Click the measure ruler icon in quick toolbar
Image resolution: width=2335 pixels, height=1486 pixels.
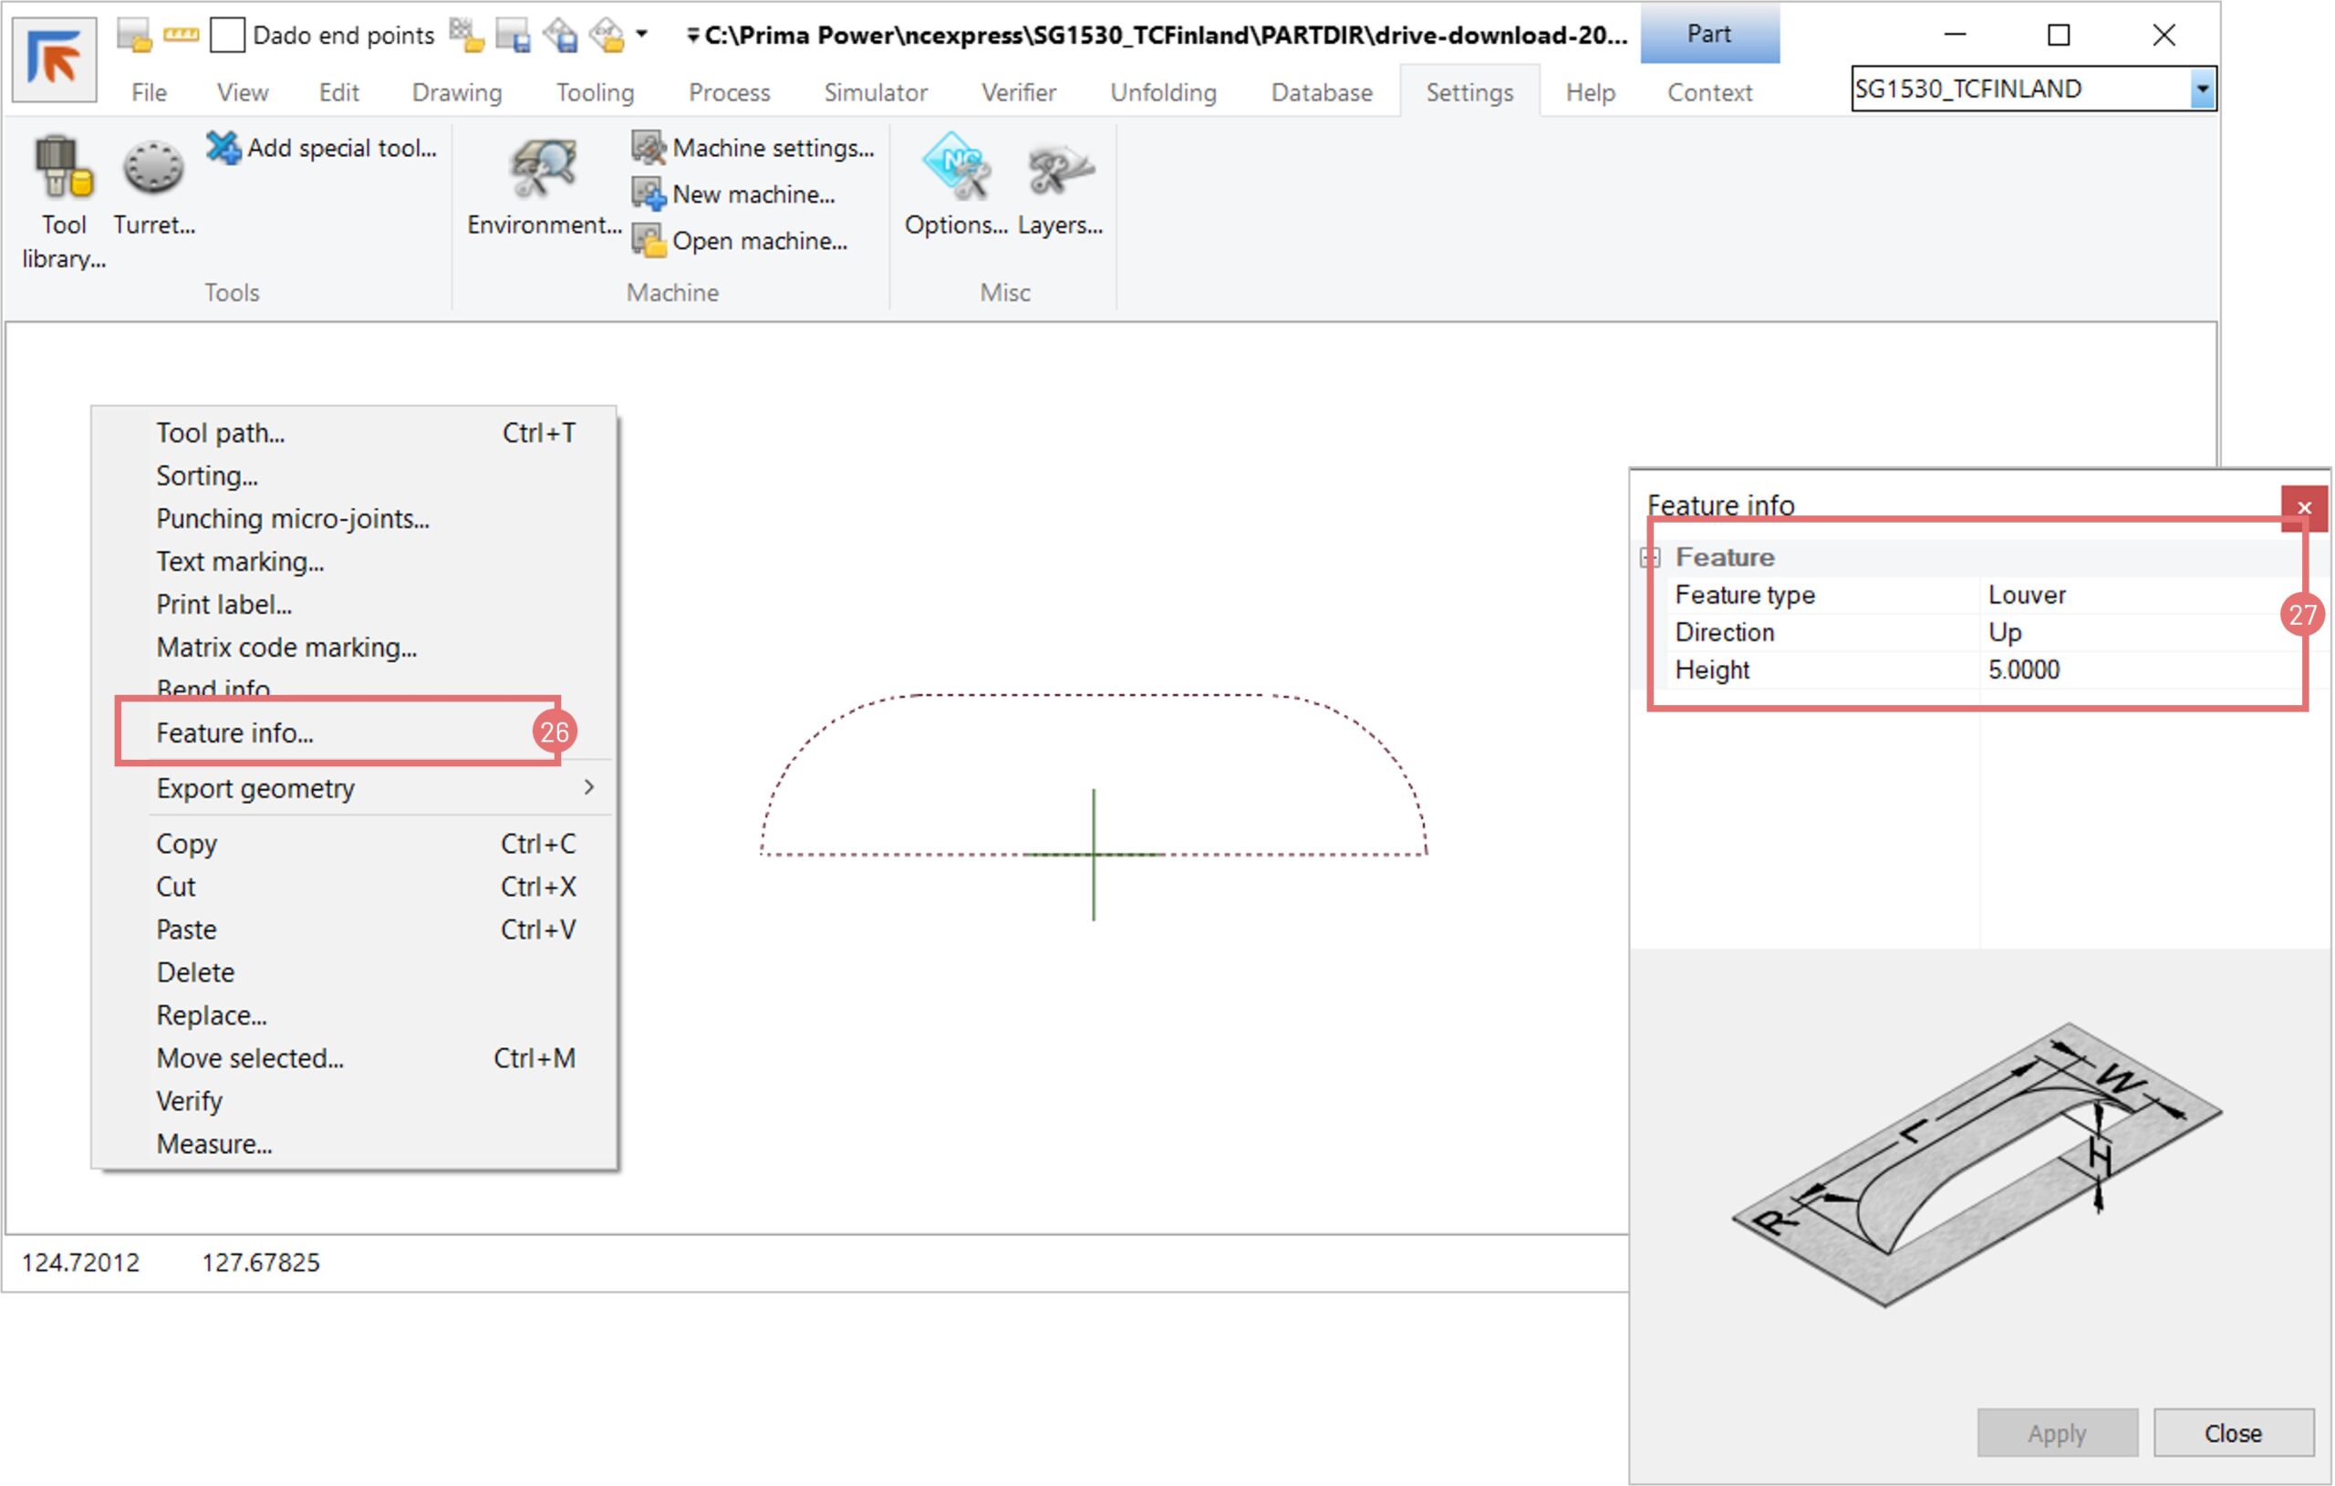coord(181,35)
